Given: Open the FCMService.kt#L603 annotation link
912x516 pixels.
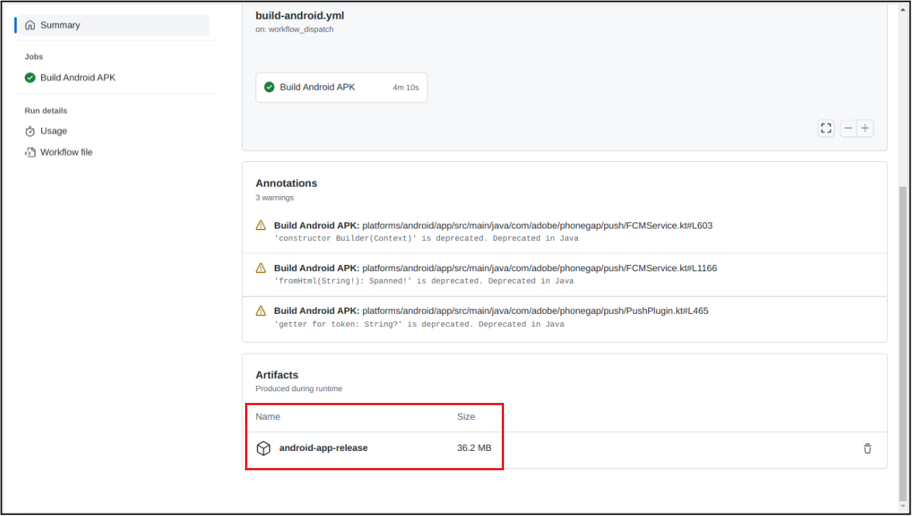Looking at the screenshot, I should 493,225.
